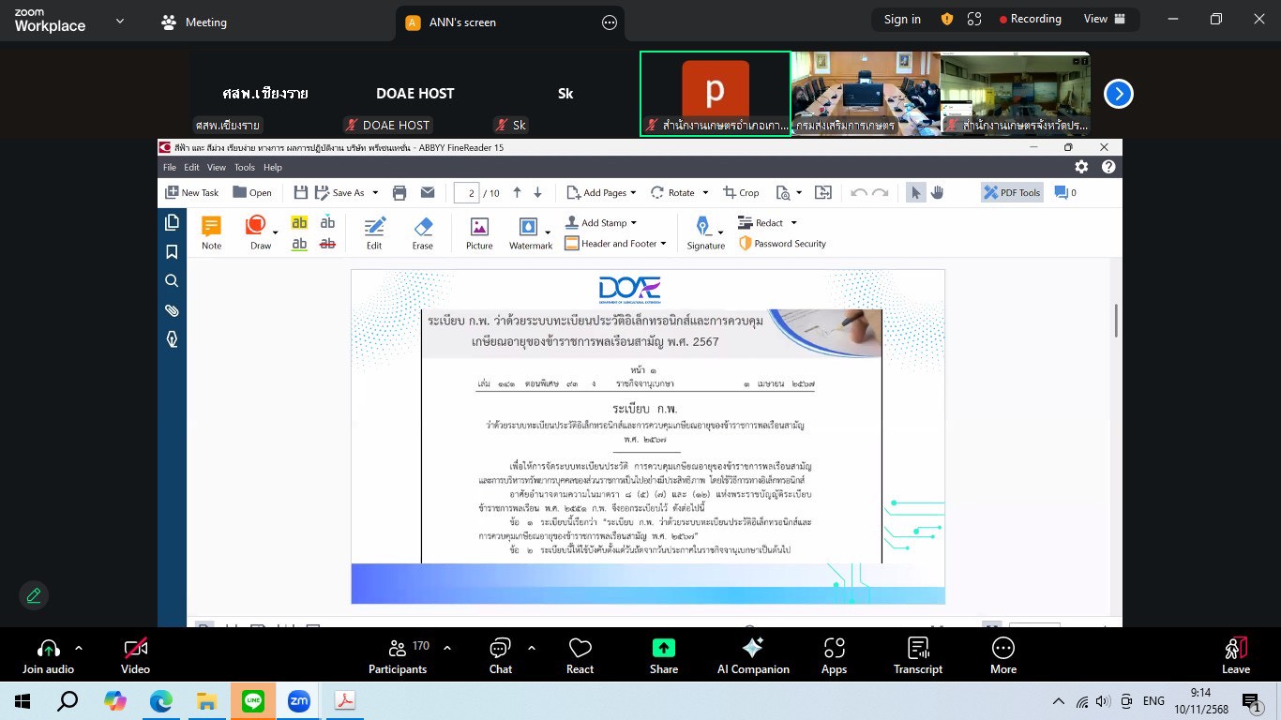Open ANN's screen options menu
The width and height of the screenshot is (1281, 720).
(610, 22)
